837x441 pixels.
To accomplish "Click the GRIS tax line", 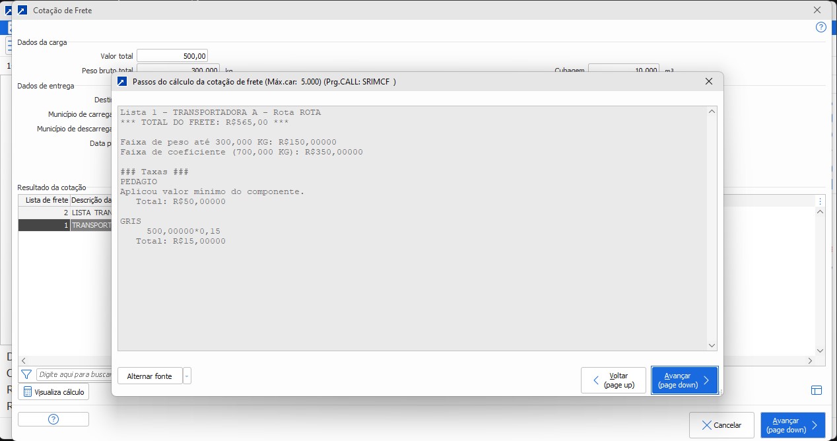I will tap(131, 221).
